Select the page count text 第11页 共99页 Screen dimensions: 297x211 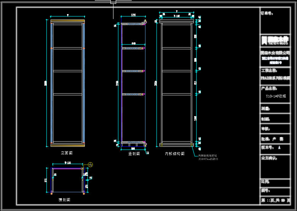(x=275, y=200)
